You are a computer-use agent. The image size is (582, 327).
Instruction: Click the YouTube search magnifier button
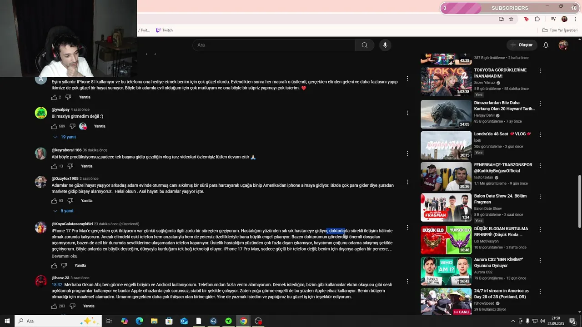click(x=365, y=45)
